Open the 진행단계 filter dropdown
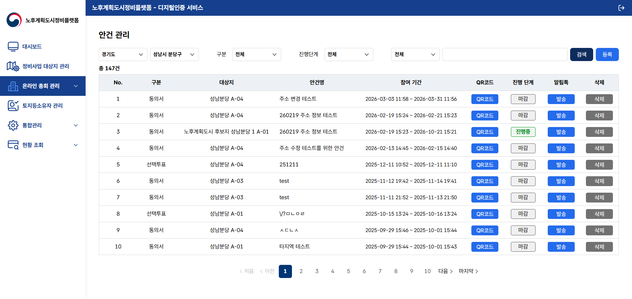Viewport: 632px width, 299px height. coord(349,54)
